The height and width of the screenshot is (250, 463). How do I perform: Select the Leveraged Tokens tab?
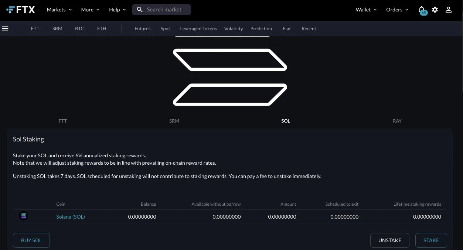(x=198, y=28)
